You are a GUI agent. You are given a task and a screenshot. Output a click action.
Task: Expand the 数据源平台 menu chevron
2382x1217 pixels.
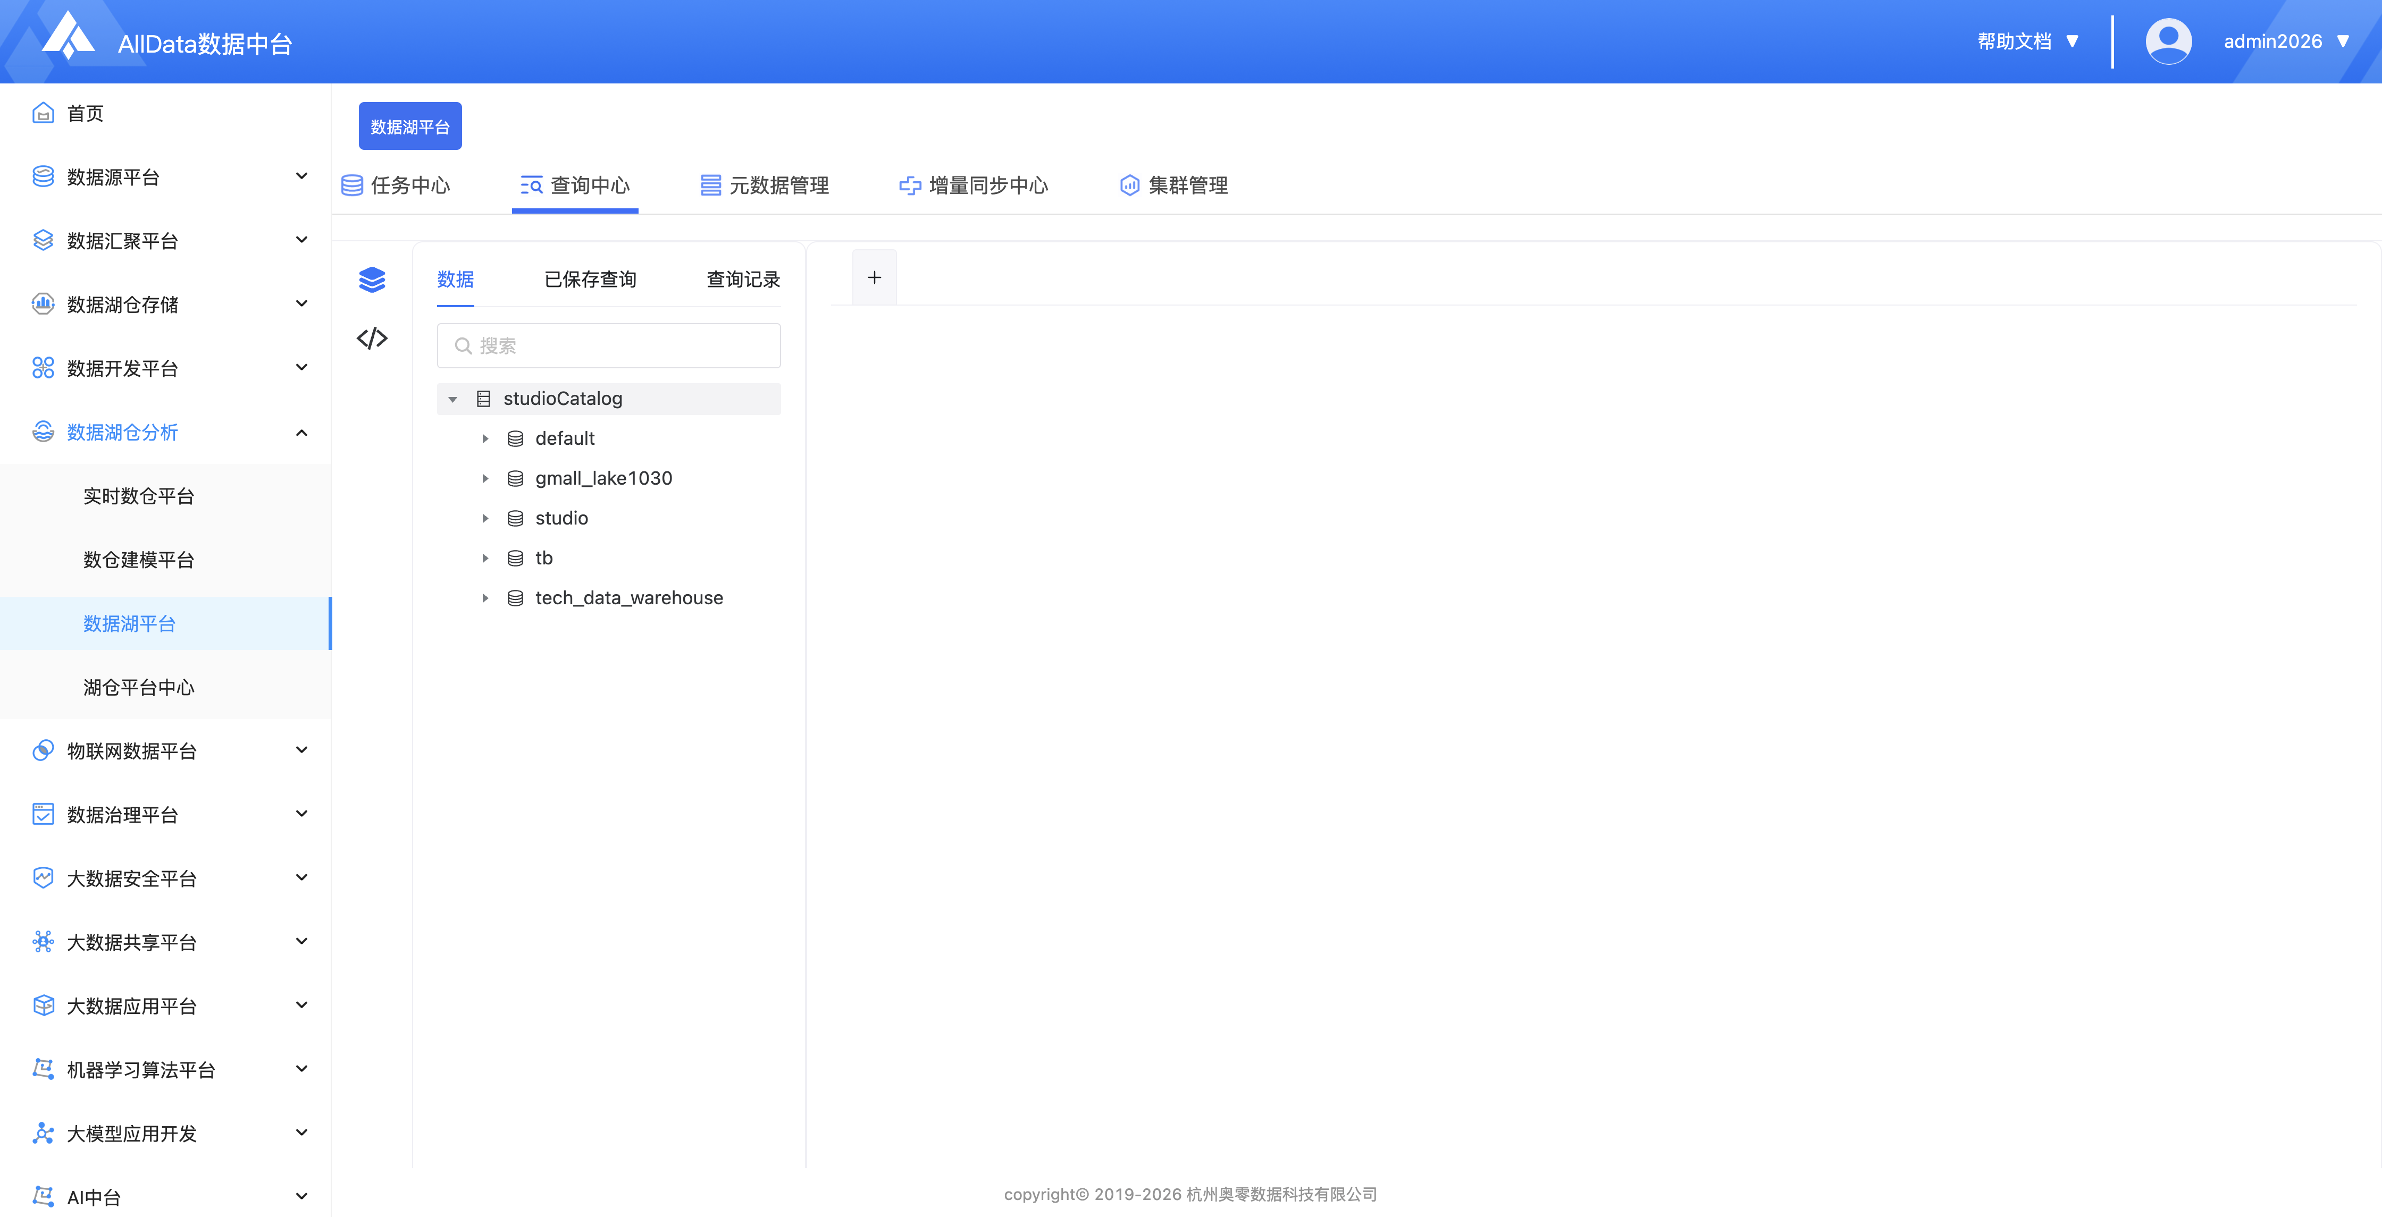[x=301, y=175]
